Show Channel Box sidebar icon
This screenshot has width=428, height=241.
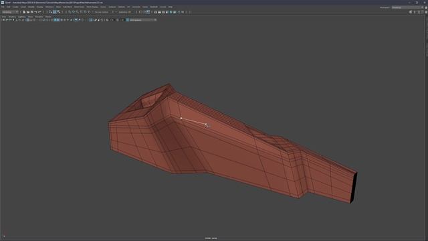coord(426,12)
